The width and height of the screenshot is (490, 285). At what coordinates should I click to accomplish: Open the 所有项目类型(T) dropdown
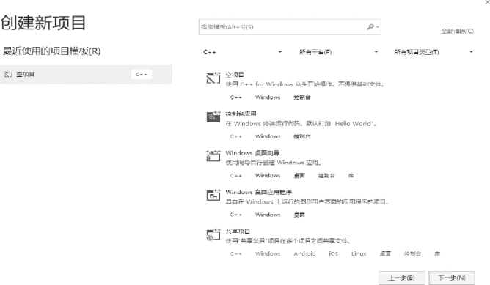434,52
